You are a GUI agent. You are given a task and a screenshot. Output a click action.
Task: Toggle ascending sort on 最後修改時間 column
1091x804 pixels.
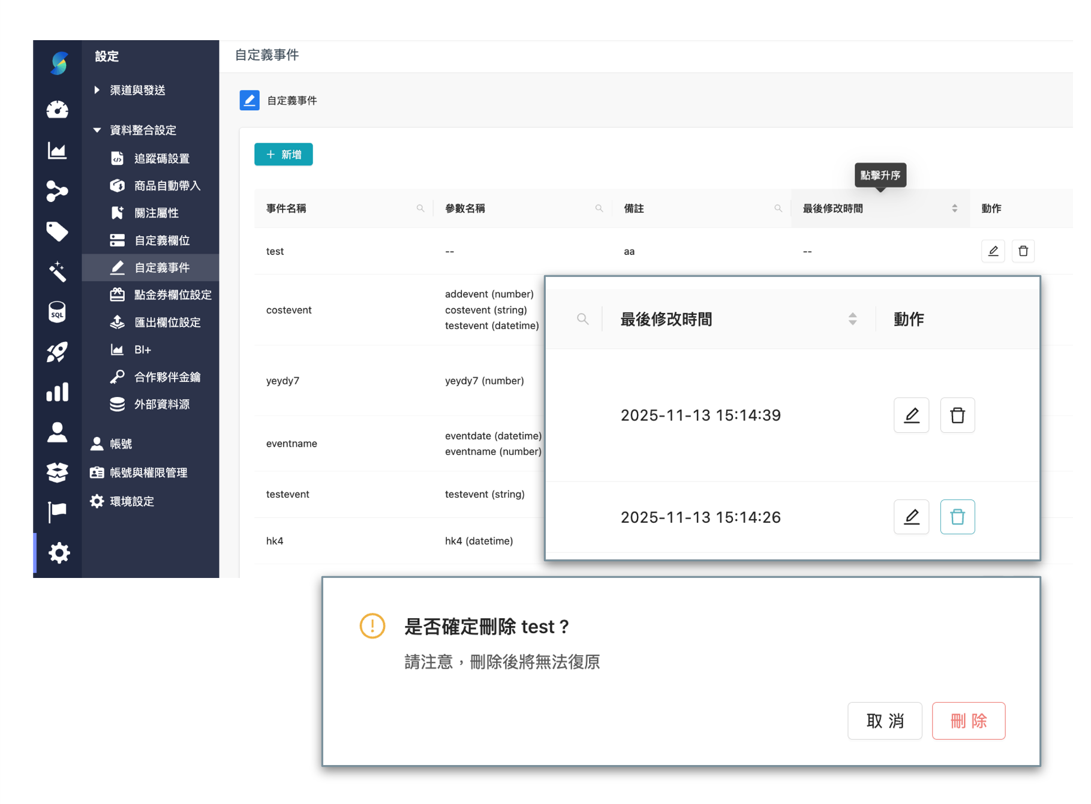[x=954, y=208]
